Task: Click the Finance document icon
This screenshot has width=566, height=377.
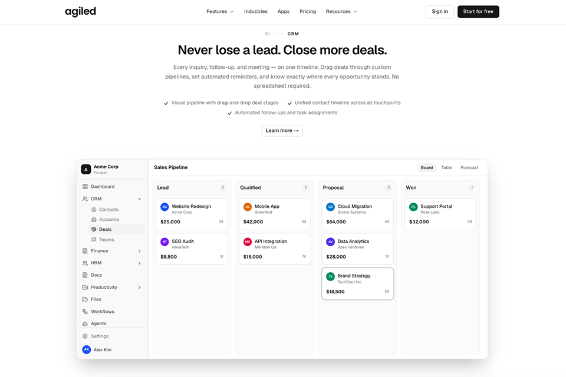Action: coord(85,251)
